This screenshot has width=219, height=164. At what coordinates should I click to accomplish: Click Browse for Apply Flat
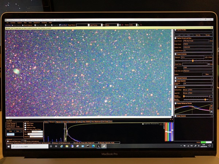[186, 93]
